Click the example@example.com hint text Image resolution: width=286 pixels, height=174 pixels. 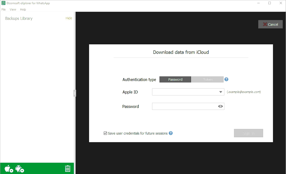(244, 92)
